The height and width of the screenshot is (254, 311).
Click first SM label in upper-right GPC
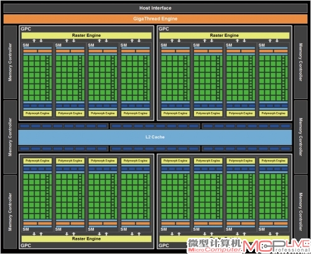tap(164, 45)
